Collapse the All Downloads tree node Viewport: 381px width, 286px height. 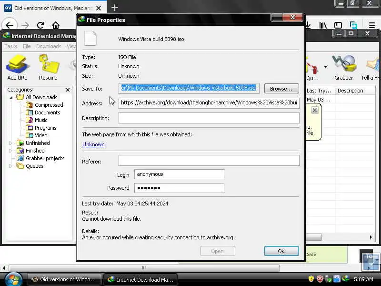coord(11,98)
